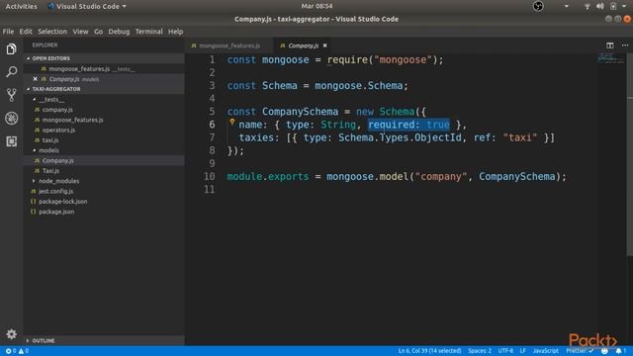
Task: Open the system menu arrow at top right
Action: tap(624, 6)
